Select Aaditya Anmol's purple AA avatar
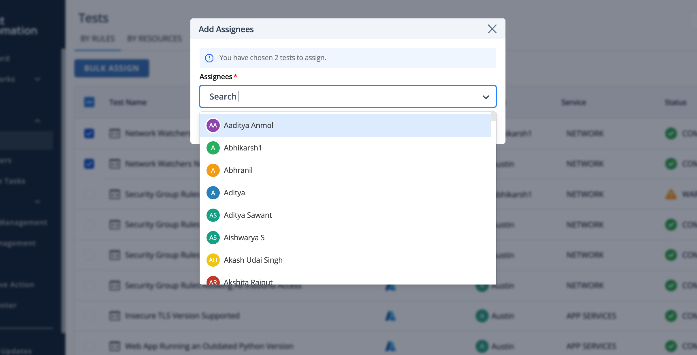Screen dimensions: 697x355 pyautogui.click(x=213, y=125)
